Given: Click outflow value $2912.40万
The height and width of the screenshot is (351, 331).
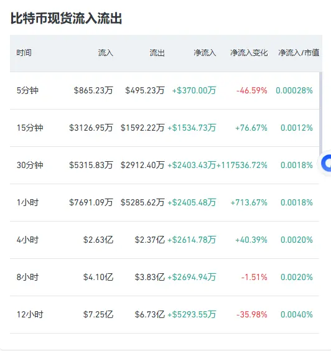Looking at the screenshot, I should pyautogui.click(x=142, y=165).
